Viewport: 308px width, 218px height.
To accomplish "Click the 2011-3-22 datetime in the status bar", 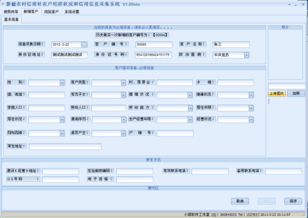I will pyautogui.click(x=275, y=215).
